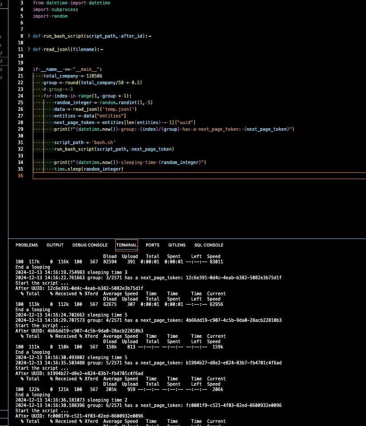The width and height of the screenshot is (366, 426).
Task: Click line number 24 in the gutter
Action: pyautogui.click(x=20, y=96)
